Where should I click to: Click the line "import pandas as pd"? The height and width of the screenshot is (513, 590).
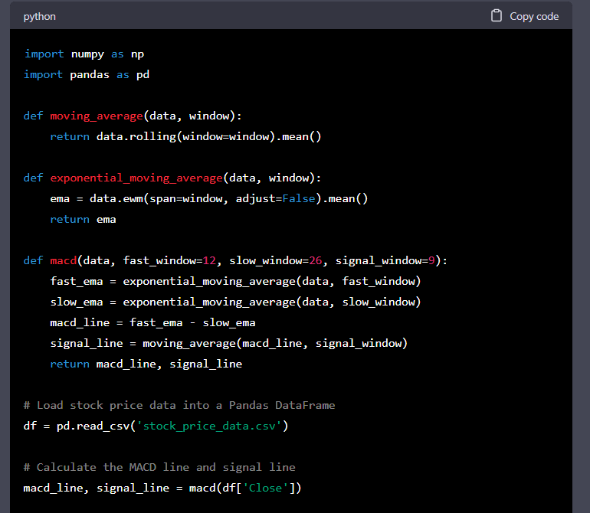(x=87, y=75)
